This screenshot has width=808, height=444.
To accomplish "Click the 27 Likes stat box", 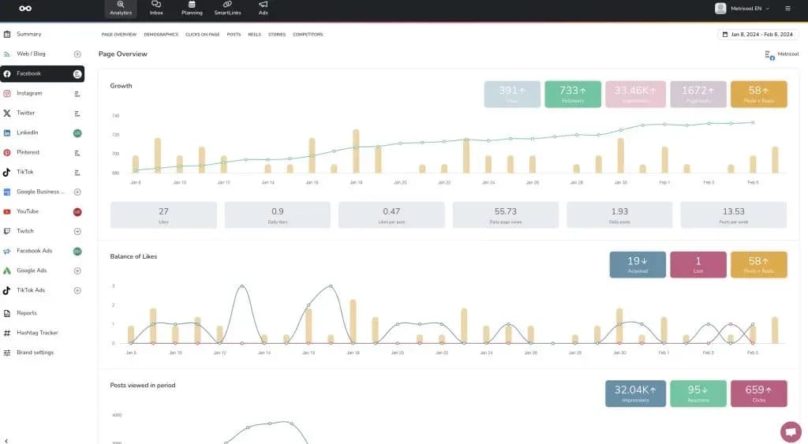I will point(163,215).
